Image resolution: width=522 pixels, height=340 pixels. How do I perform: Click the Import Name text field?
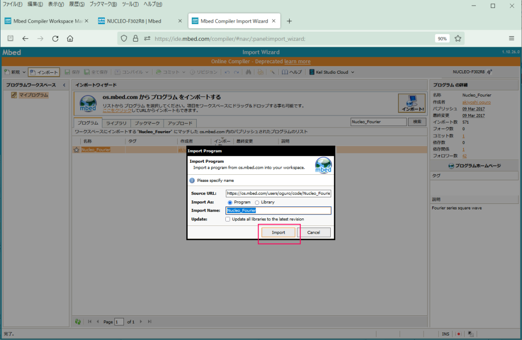pyautogui.click(x=279, y=211)
